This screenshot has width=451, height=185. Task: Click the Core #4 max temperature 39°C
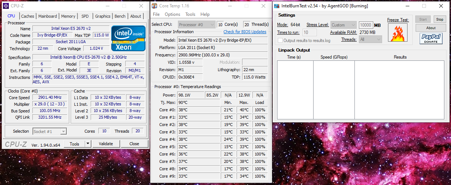pyautogui.click(x=244, y=139)
